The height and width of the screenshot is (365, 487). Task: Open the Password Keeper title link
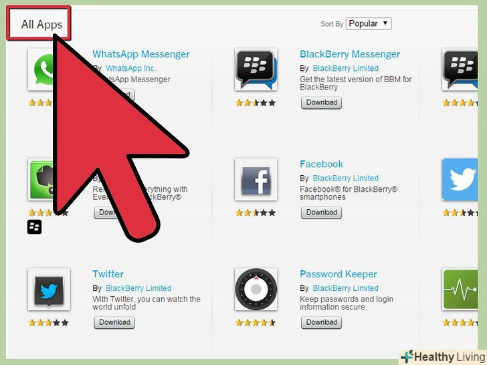pos(338,274)
